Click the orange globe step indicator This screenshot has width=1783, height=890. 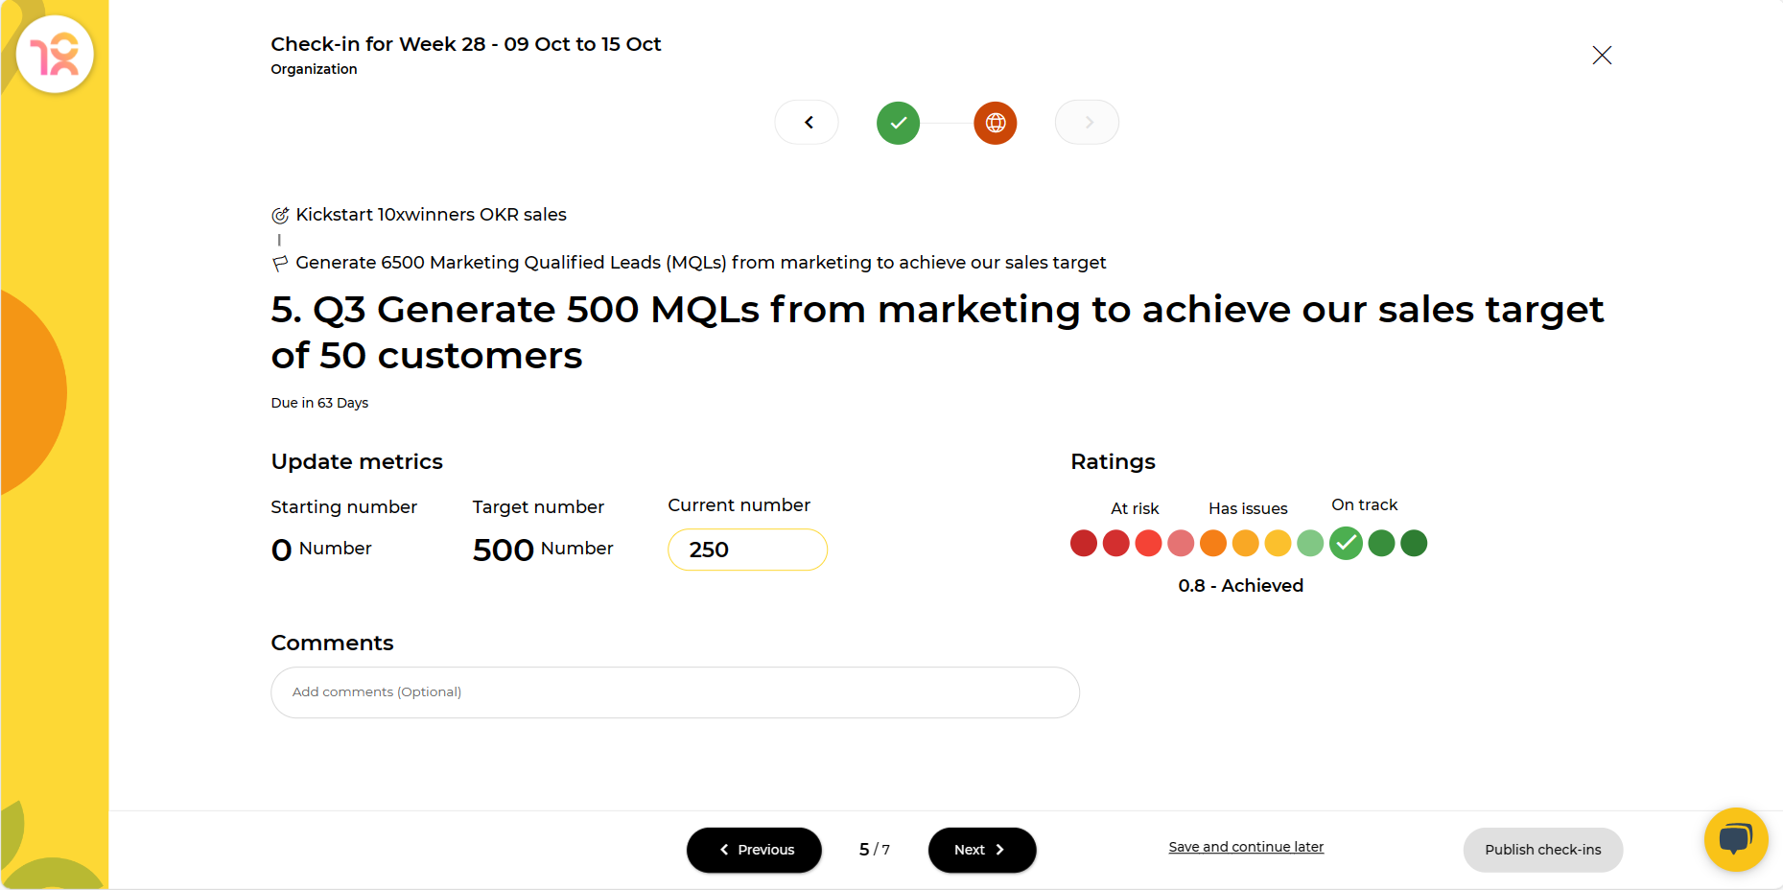point(995,123)
